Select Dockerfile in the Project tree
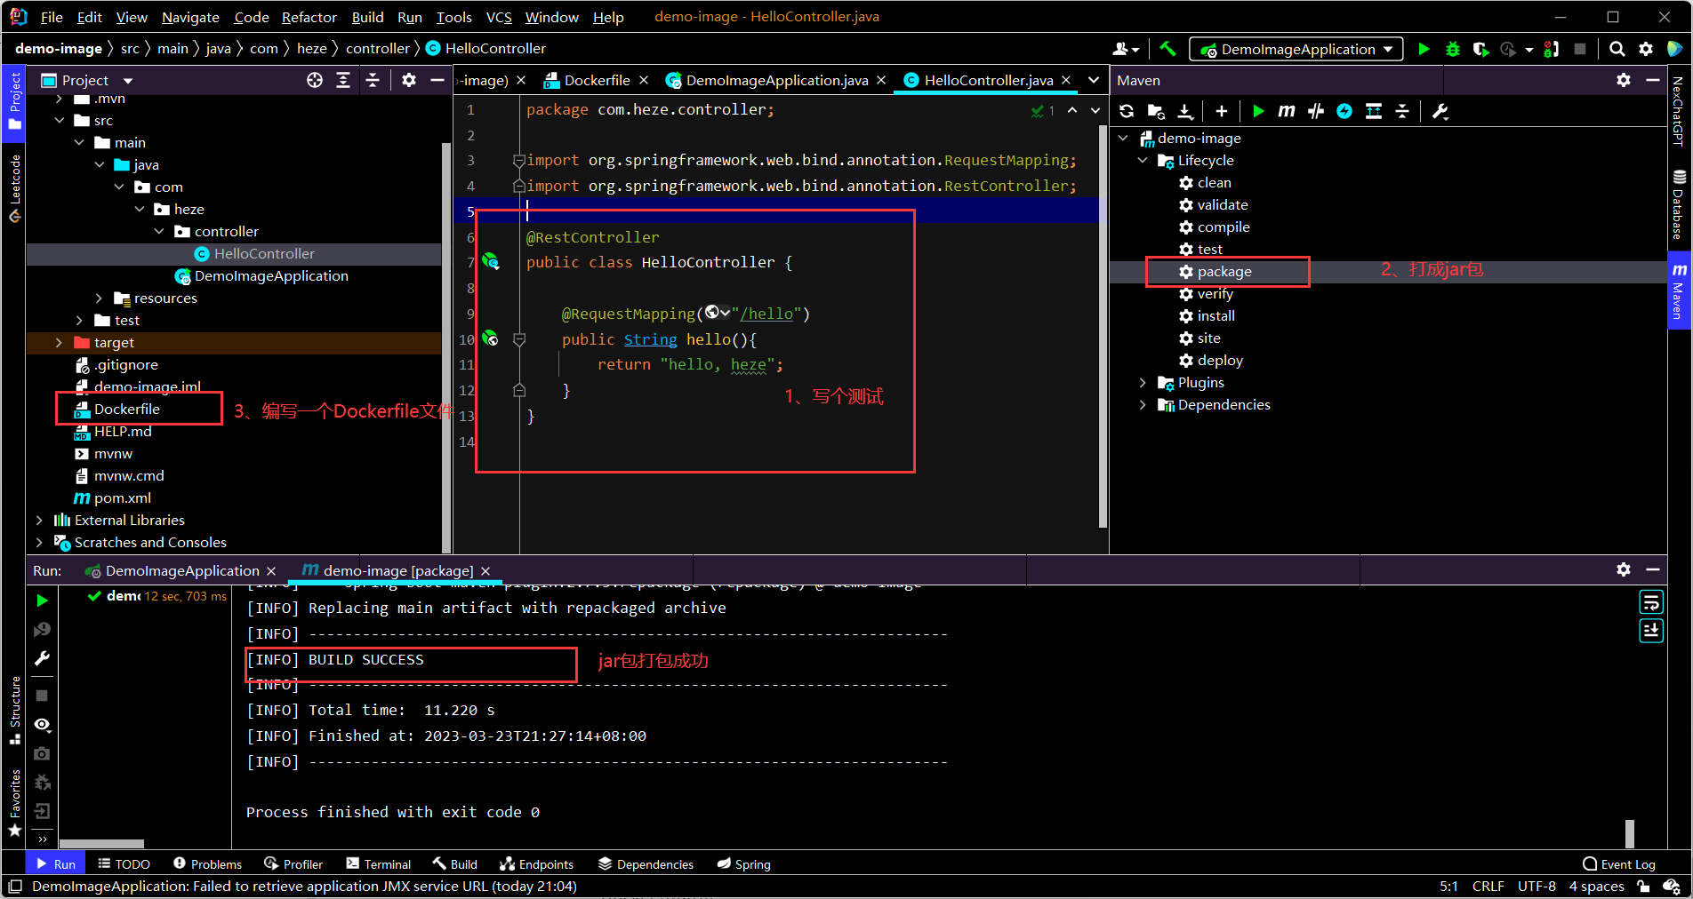1693x899 pixels. [x=127, y=409]
